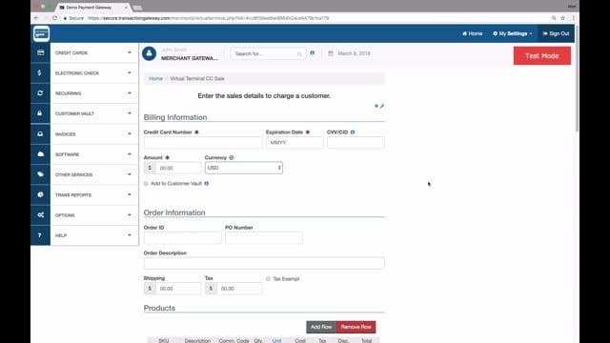The image size is (610, 343).
Task: Click the Tax amount field
Action: [x=239, y=289]
